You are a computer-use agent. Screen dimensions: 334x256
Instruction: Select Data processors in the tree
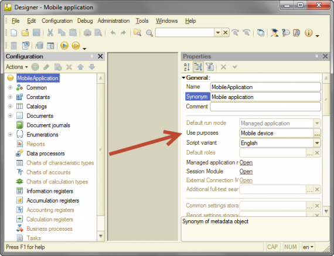46,153
